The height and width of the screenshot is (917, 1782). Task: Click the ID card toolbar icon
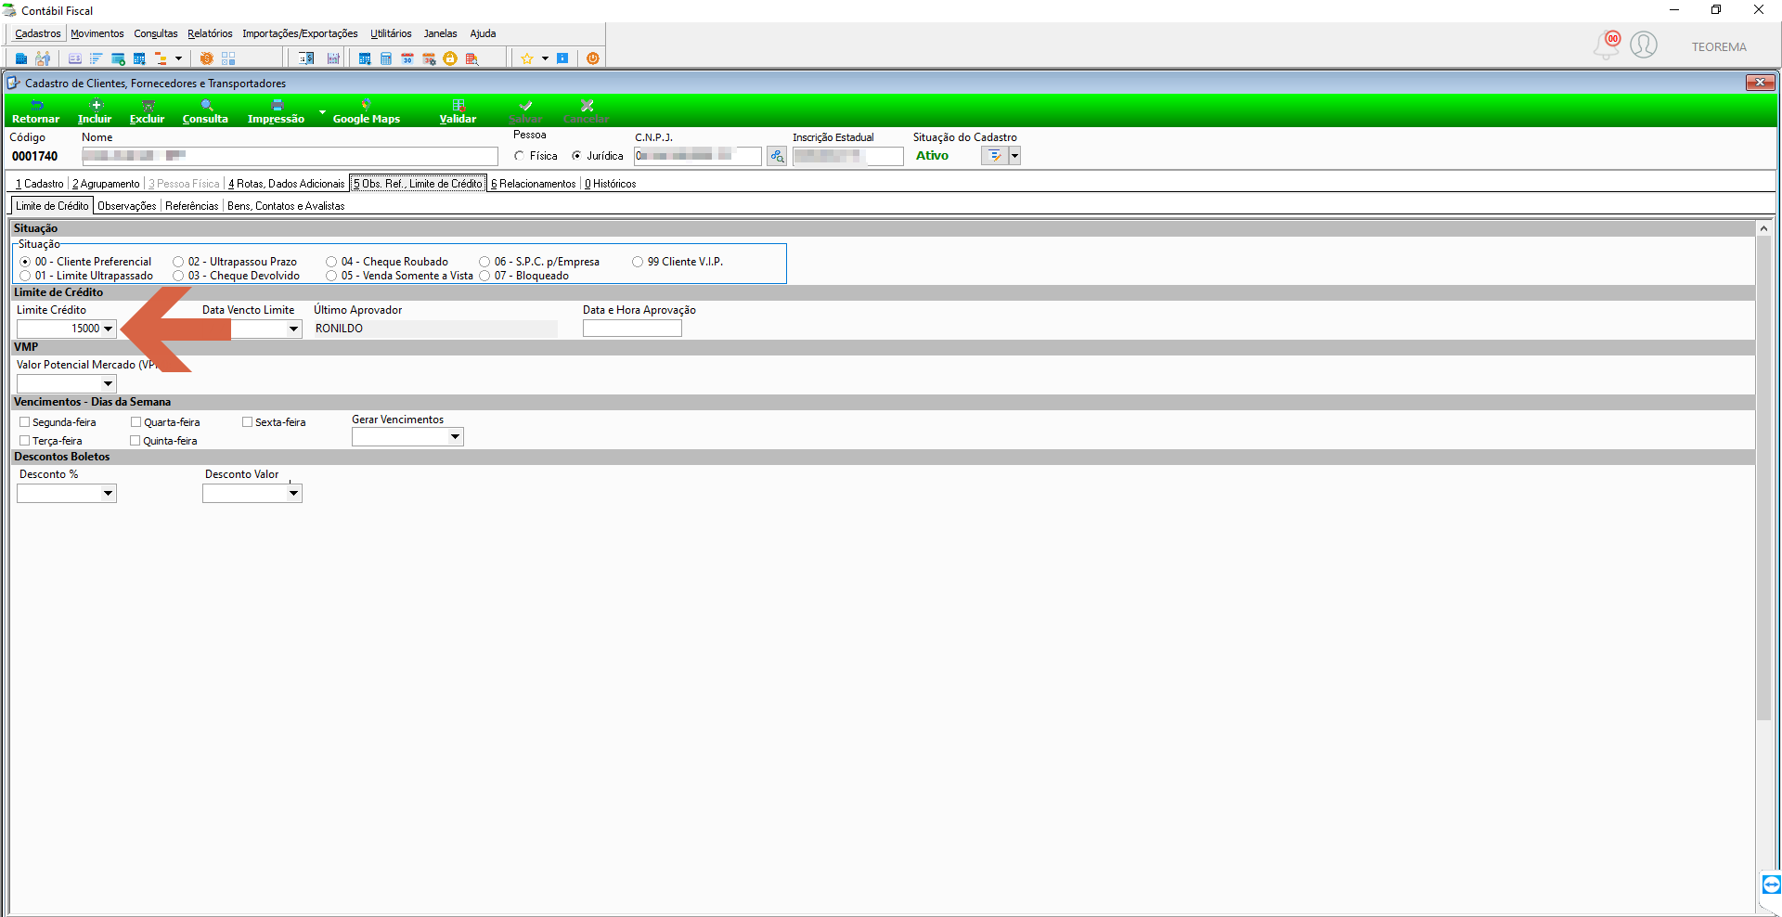pyautogui.click(x=75, y=58)
